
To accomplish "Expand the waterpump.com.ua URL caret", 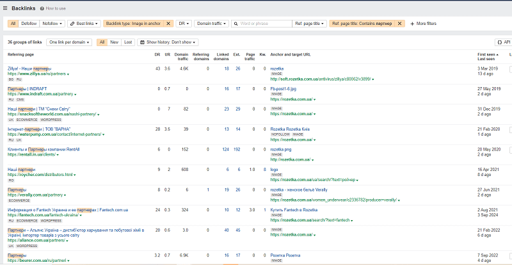I will [104, 134].
